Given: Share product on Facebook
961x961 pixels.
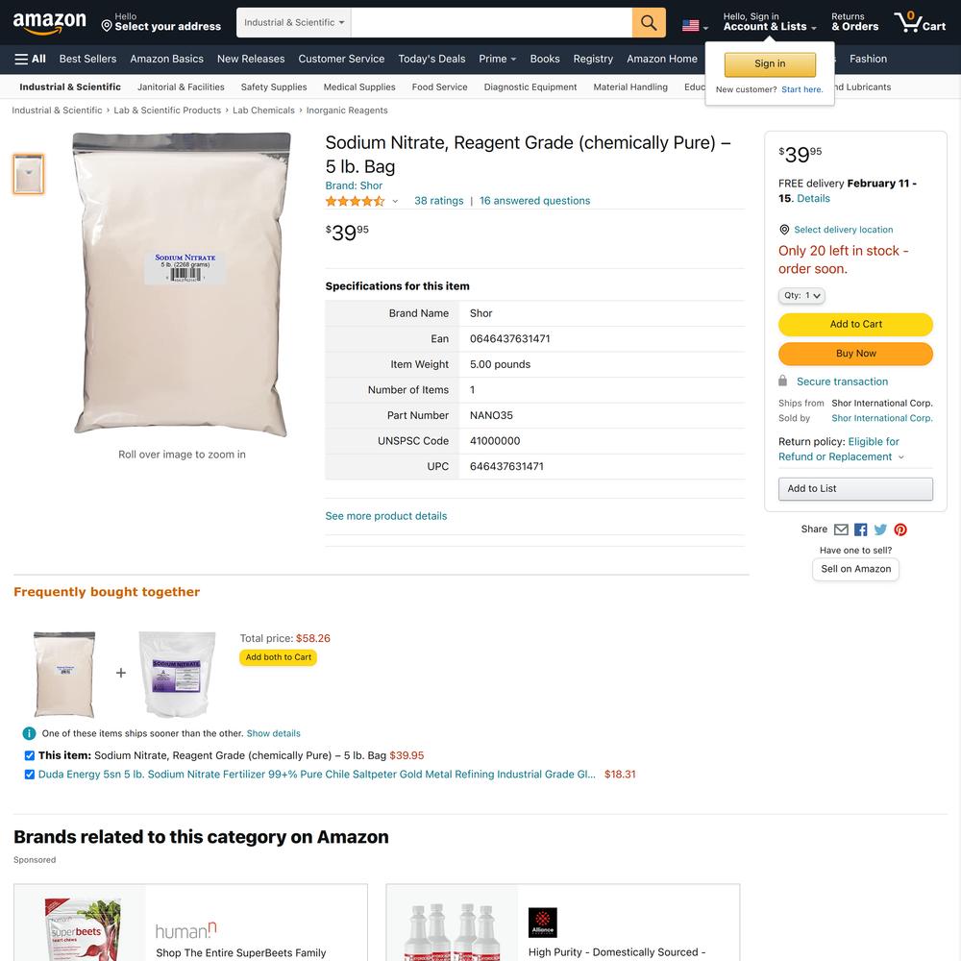Looking at the screenshot, I should coord(860,530).
